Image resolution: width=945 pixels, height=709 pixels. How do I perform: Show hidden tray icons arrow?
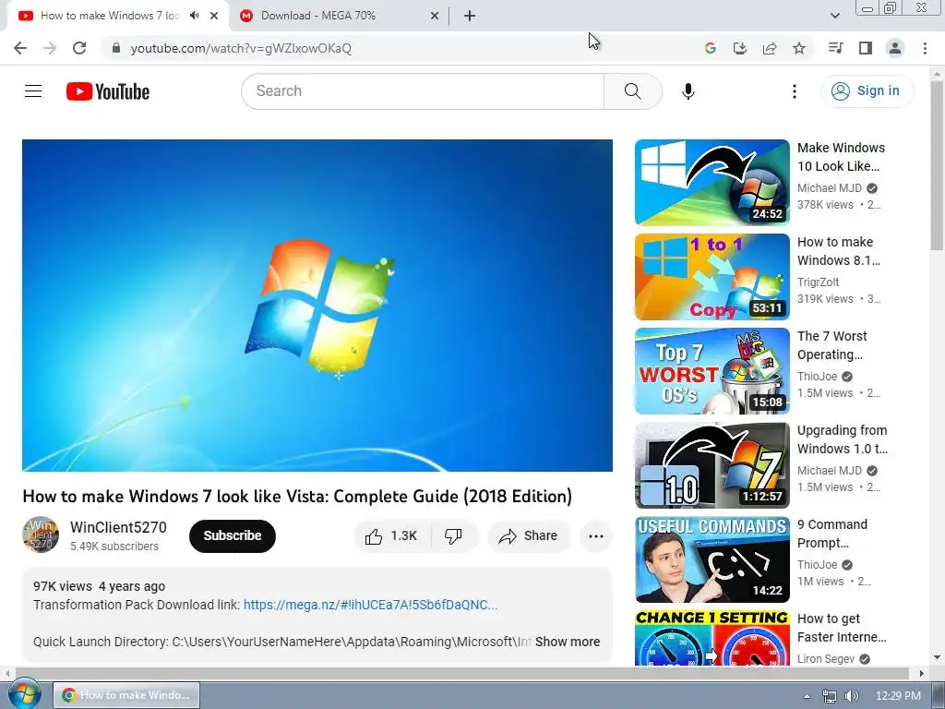coord(807,696)
